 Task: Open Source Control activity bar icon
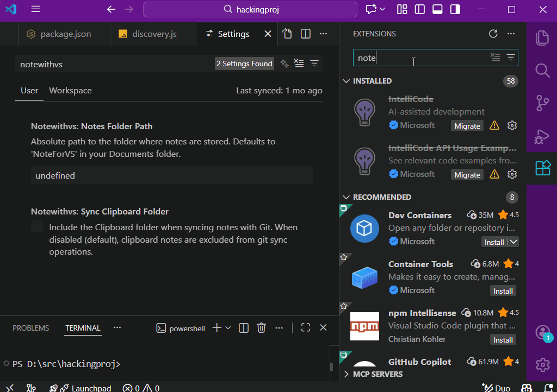[542, 103]
